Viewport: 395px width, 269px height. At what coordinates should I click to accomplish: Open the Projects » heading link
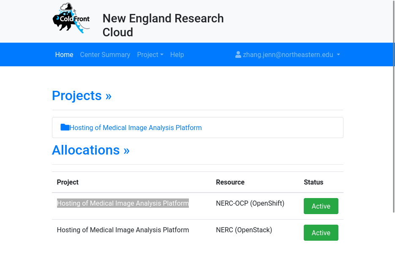pos(82,95)
